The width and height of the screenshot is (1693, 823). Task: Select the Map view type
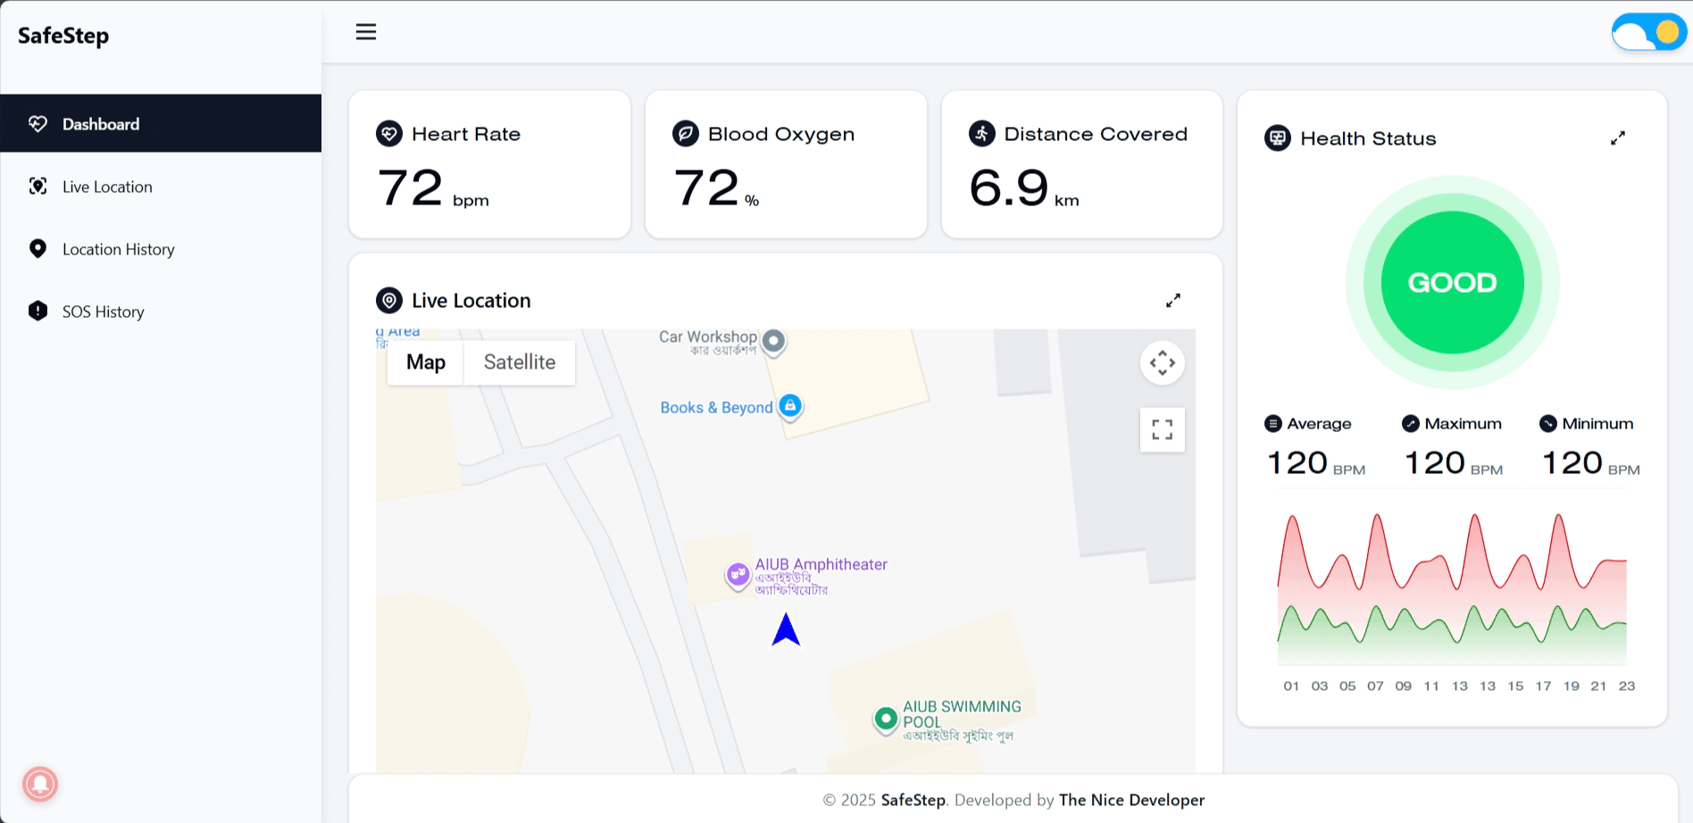coord(426,362)
